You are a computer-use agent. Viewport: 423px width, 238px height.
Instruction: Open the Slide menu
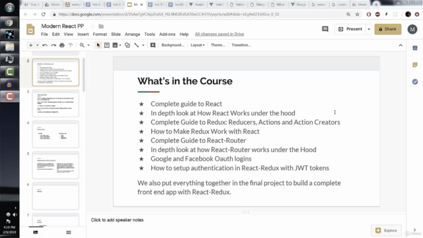pyautogui.click(x=116, y=34)
